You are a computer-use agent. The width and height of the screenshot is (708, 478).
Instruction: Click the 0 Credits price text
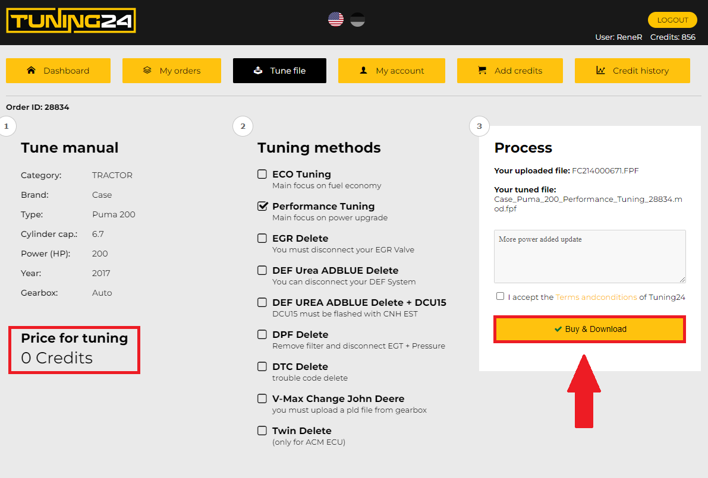point(57,357)
